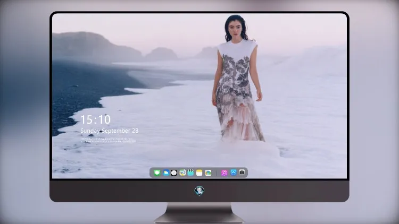Open the Clock app icon

pos(174,173)
